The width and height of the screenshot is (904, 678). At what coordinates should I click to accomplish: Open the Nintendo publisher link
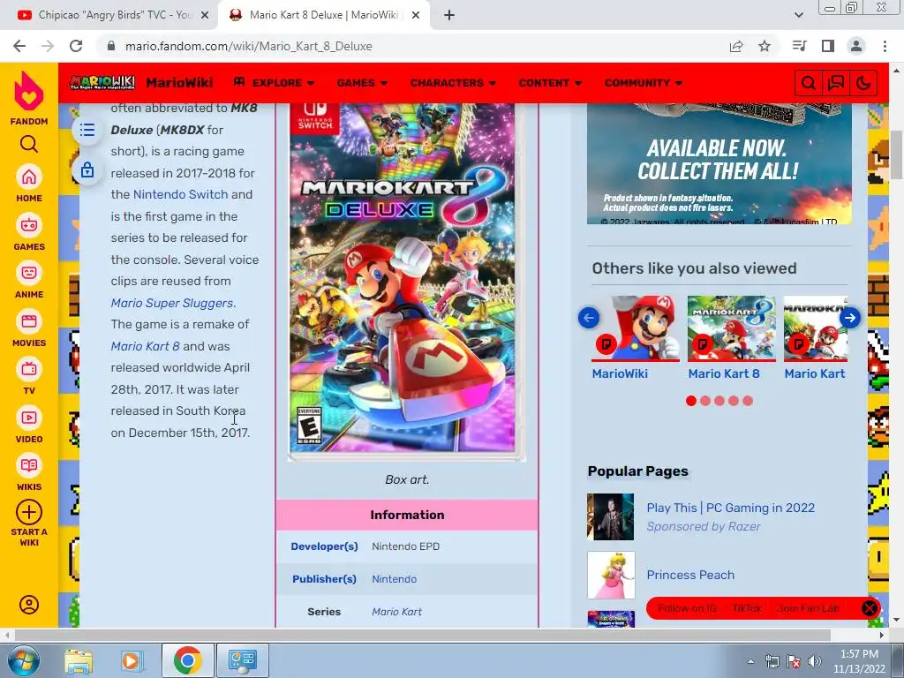coord(395,579)
